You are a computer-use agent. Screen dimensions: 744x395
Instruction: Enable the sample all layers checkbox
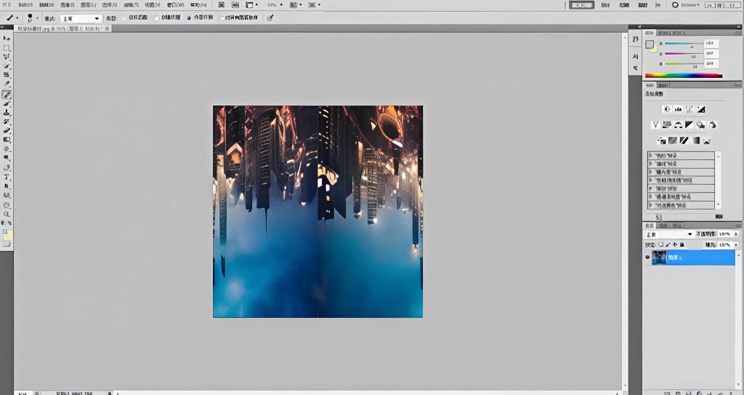(x=222, y=18)
